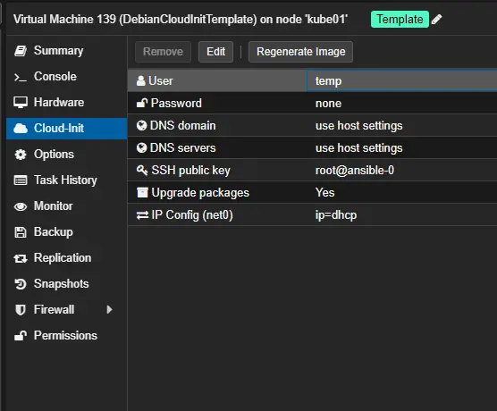View the Snapshots tab
The image size is (497, 411).
66,284
